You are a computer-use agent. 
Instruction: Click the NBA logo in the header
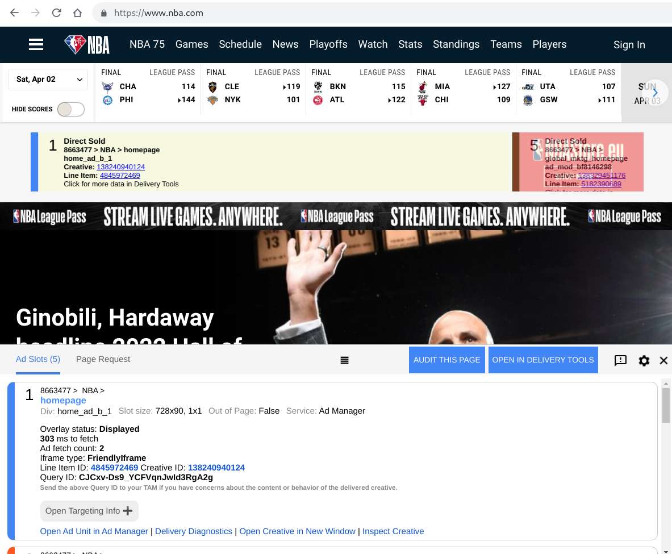coord(86,44)
